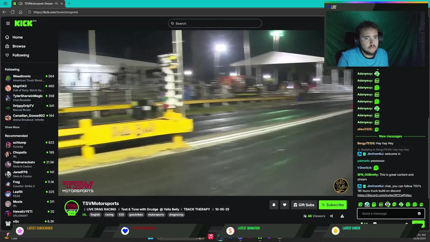Click the notification bell for TSVMotorsports
430x242 pixels.
(274, 205)
